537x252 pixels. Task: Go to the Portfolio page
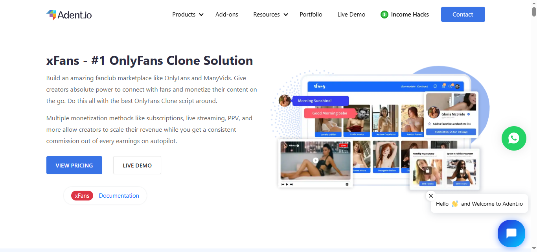pos(311,15)
